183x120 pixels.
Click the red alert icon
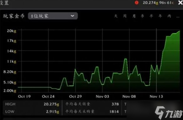tap(137, 2)
